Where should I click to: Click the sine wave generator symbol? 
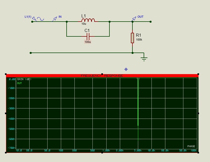pos(40,19)
